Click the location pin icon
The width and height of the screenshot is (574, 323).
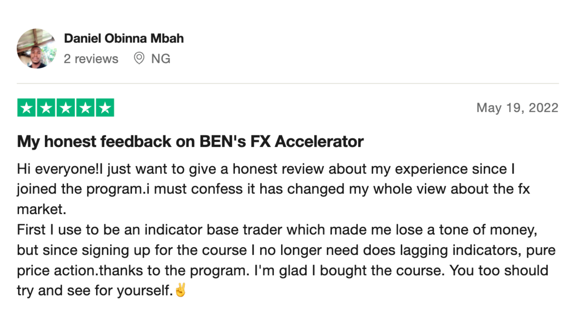click(x=139, y=58)
